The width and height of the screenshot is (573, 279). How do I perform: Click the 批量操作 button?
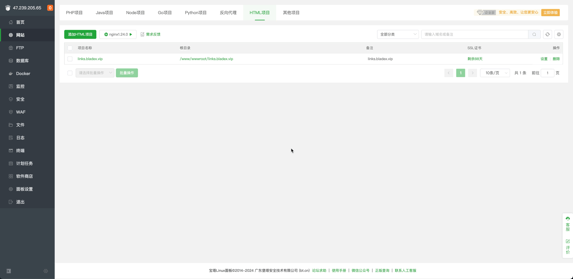(x=127, y=73)
